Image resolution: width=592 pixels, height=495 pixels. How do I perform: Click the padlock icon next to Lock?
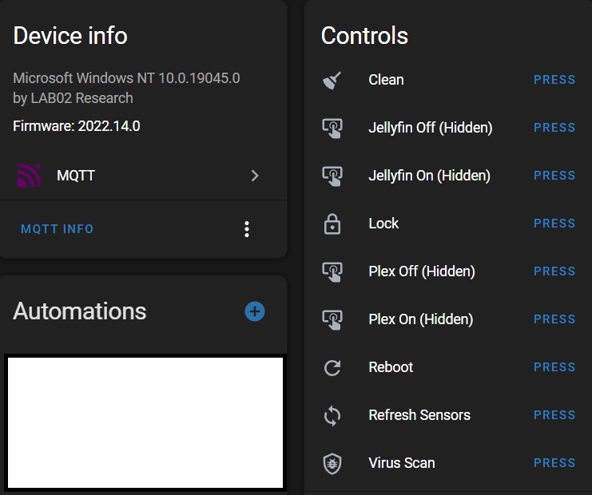pyautogui.click(x=332, y=224)
